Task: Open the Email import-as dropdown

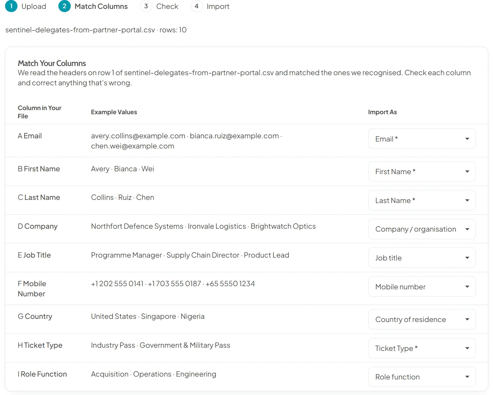Action: (422, 139)
